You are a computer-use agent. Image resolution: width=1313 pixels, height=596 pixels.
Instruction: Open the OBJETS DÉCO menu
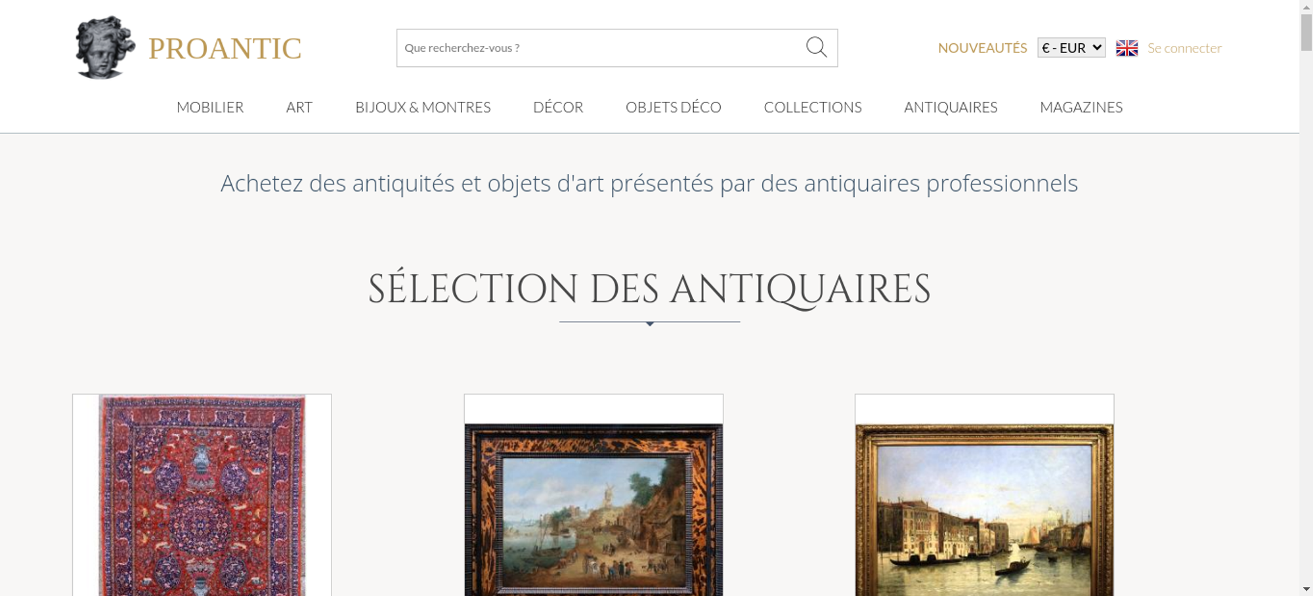point(674,107)
